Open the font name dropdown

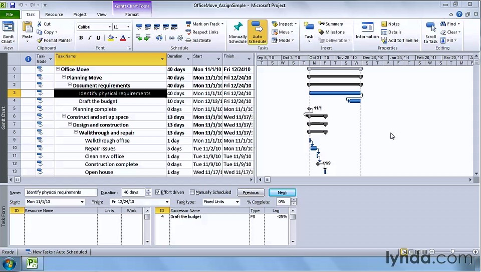110,27
